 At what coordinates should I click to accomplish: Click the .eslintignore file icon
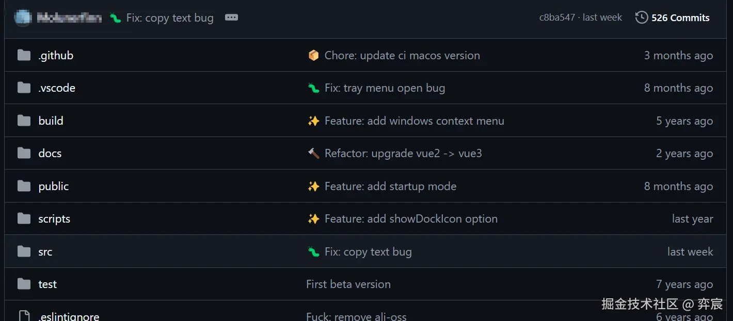click(24, 315)
